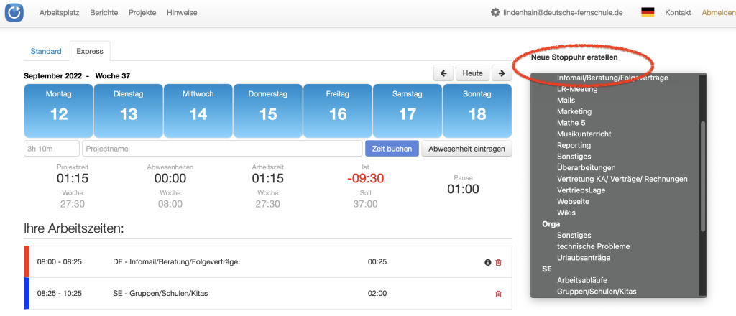Click info icon on DF Infomail entry
The image size is (736, 316).
[x=488, y=262]
